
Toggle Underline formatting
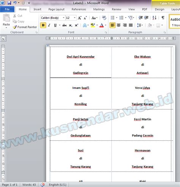tap(55, 25)
